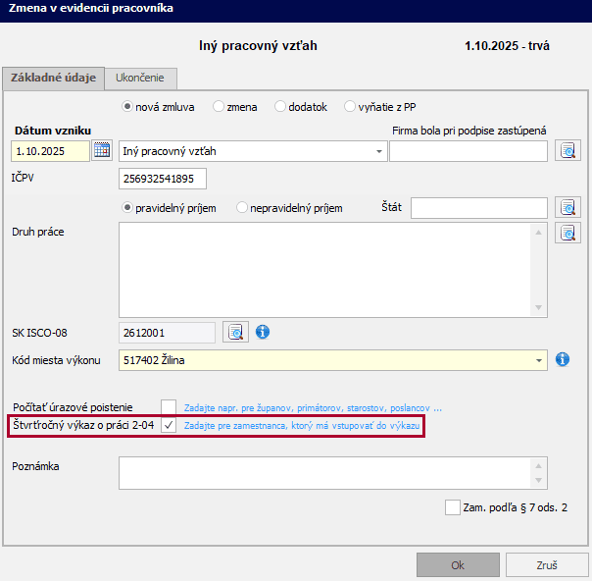Switch to the Ukončenie tab
Viewport: 592px width, 583px height.
click(141, 79)
